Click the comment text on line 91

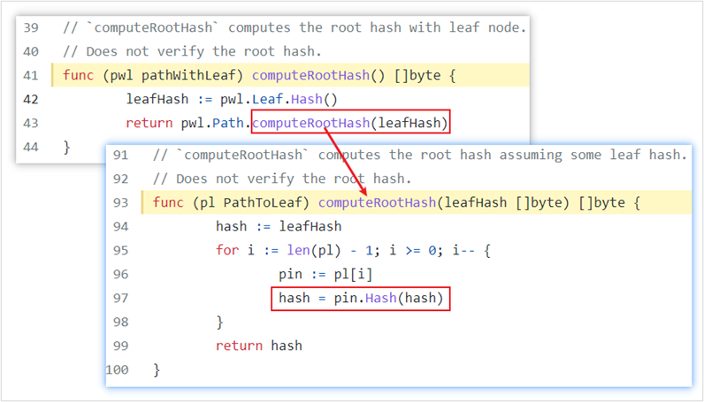click(x=420, y=155)
